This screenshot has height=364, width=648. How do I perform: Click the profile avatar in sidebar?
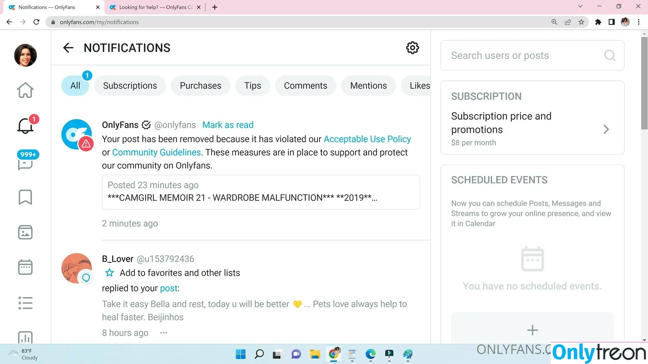[x=25, y=55]
